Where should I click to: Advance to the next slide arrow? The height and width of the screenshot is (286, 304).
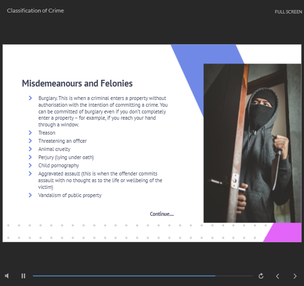click(295, 276)
